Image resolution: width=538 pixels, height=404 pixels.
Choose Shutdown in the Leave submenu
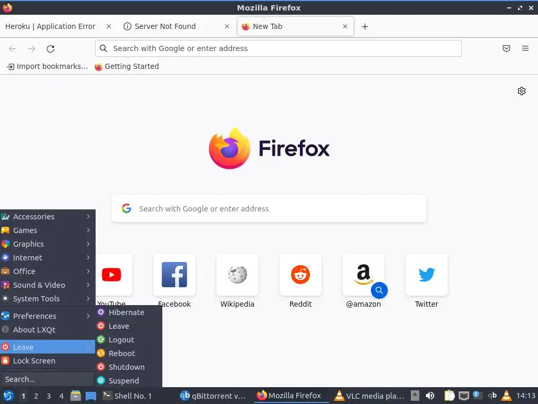click(x=129, y=367)
